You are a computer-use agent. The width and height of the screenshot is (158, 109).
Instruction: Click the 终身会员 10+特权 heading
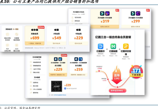[12, 29]
